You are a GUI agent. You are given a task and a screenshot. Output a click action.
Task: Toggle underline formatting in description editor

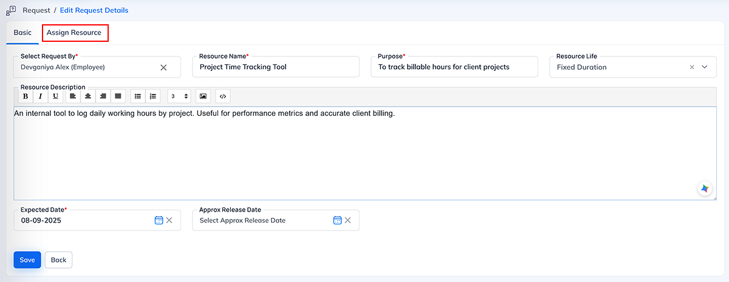pyautogui.click(x=56, y=96)
